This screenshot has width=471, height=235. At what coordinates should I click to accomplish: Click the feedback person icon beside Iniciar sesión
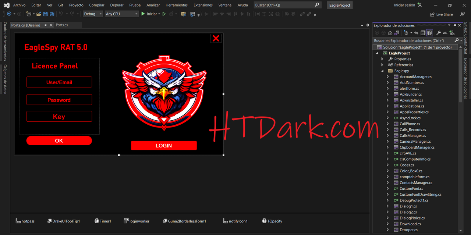(420, 5)
